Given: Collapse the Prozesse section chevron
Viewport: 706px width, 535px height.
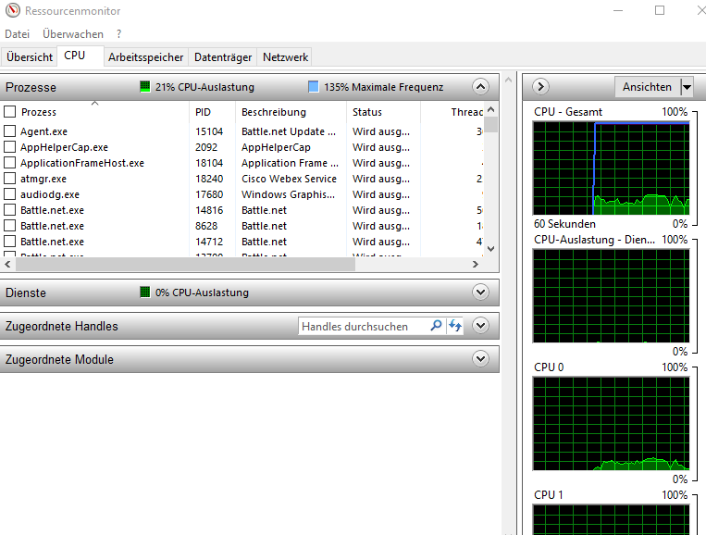Looking at the screenshot, I should pyautogui.click(x=480, y=86).
